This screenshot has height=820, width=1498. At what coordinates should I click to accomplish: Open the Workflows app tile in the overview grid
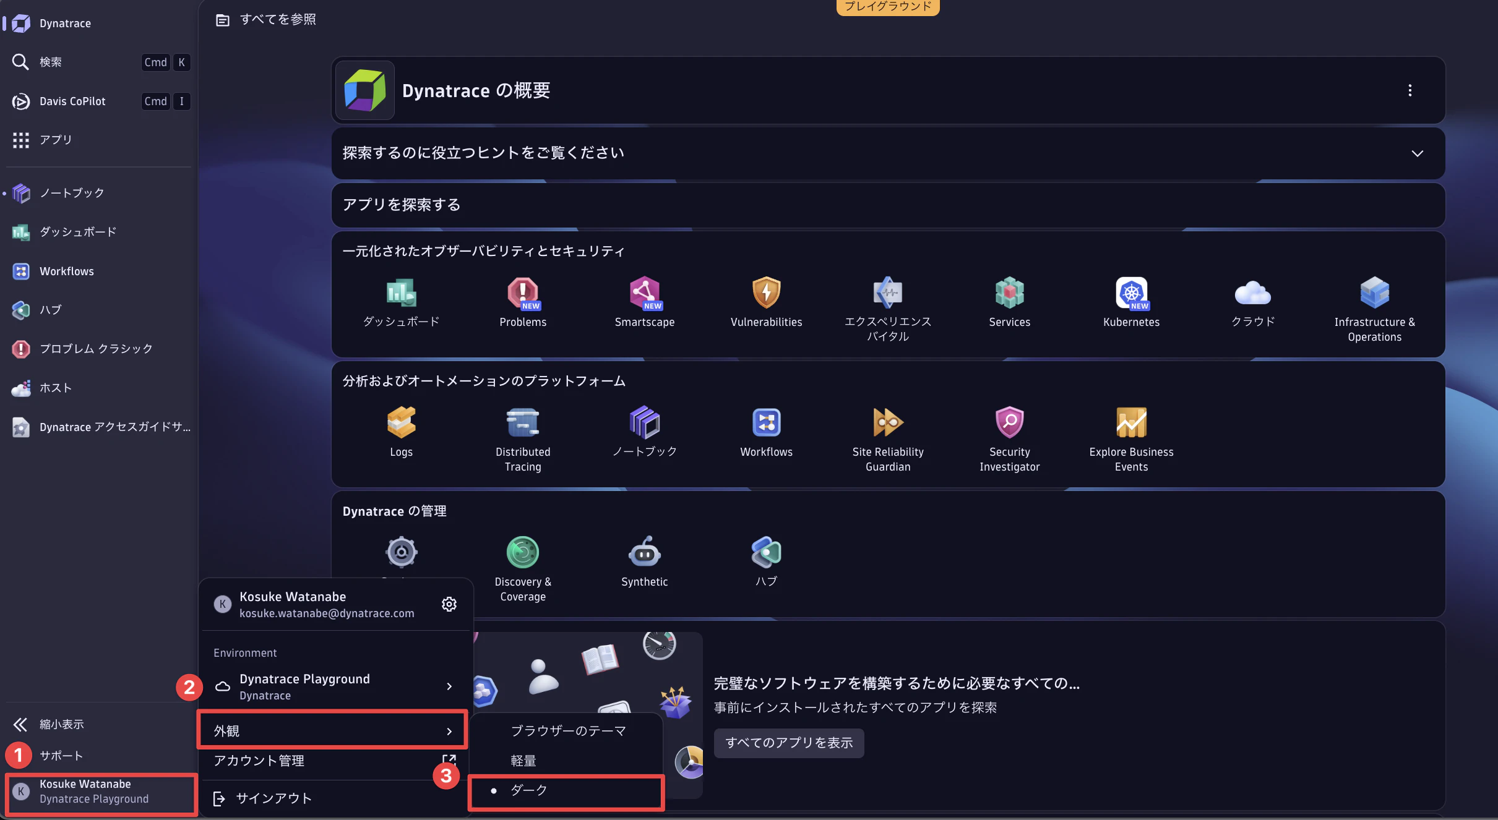pos(766,432)
